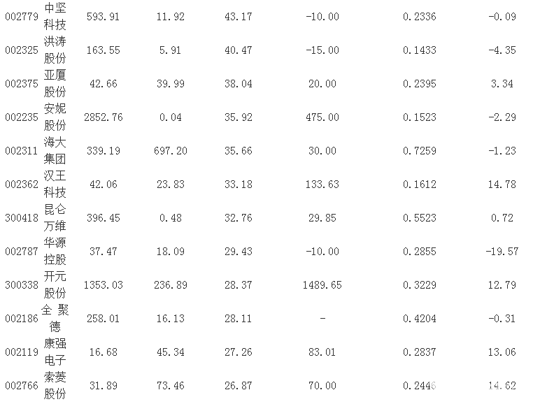Select the 安妮股份 stock name
This screenshot has width=540, height=404.
[x=55, y=117]
